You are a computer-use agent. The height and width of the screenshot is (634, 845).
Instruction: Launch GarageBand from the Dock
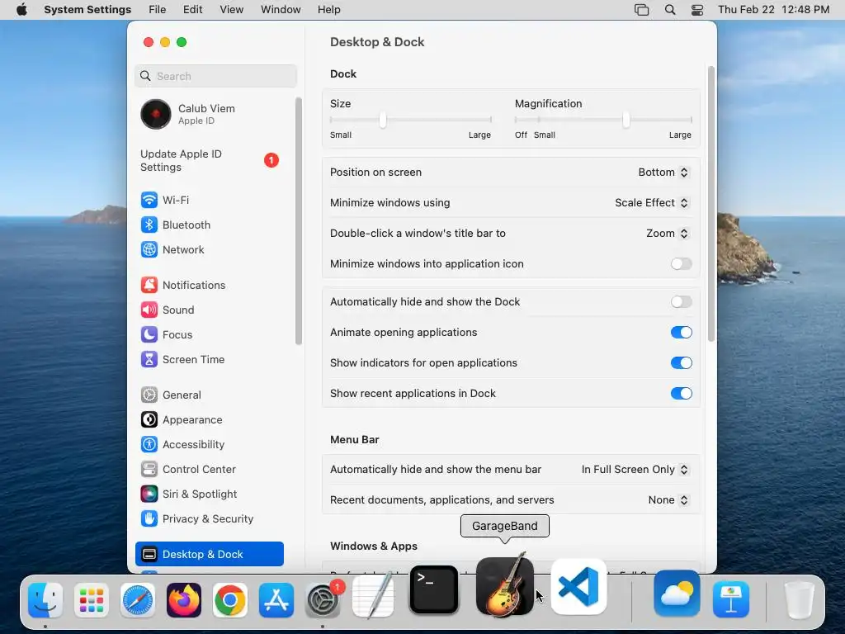(x=505, y=585)
